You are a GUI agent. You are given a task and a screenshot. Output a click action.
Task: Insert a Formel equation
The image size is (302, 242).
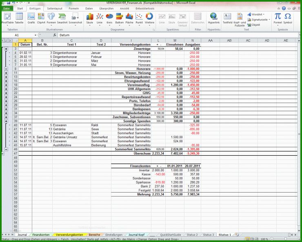pos(278,18)
